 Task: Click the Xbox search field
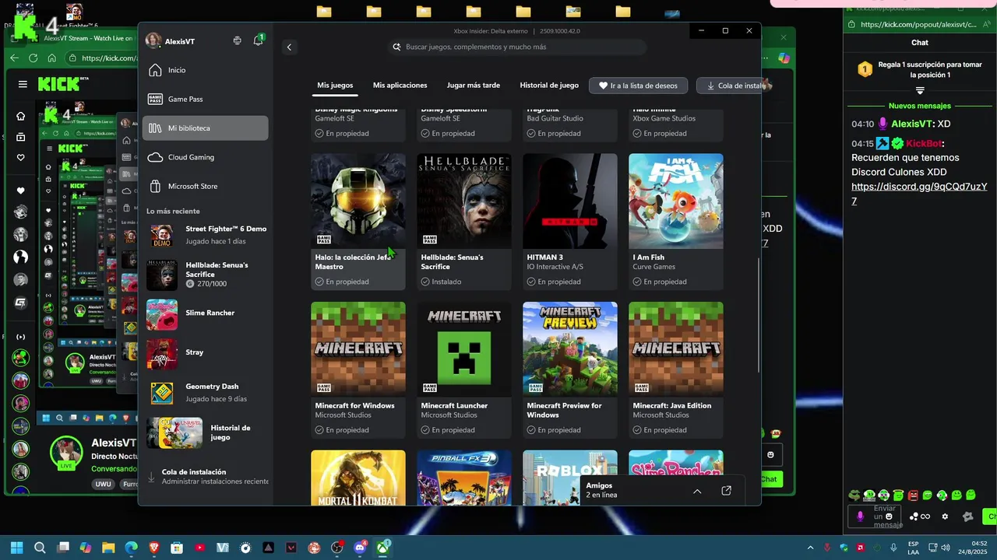[x=518, y=47]
